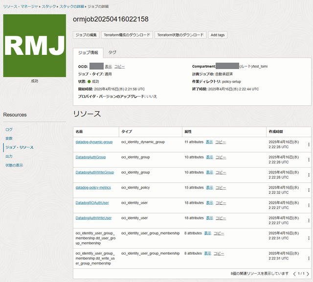Screen dimensions: 313x282
Task: Open DatadogAuthWriteUser resource link
Action: (x=93, y=218)
